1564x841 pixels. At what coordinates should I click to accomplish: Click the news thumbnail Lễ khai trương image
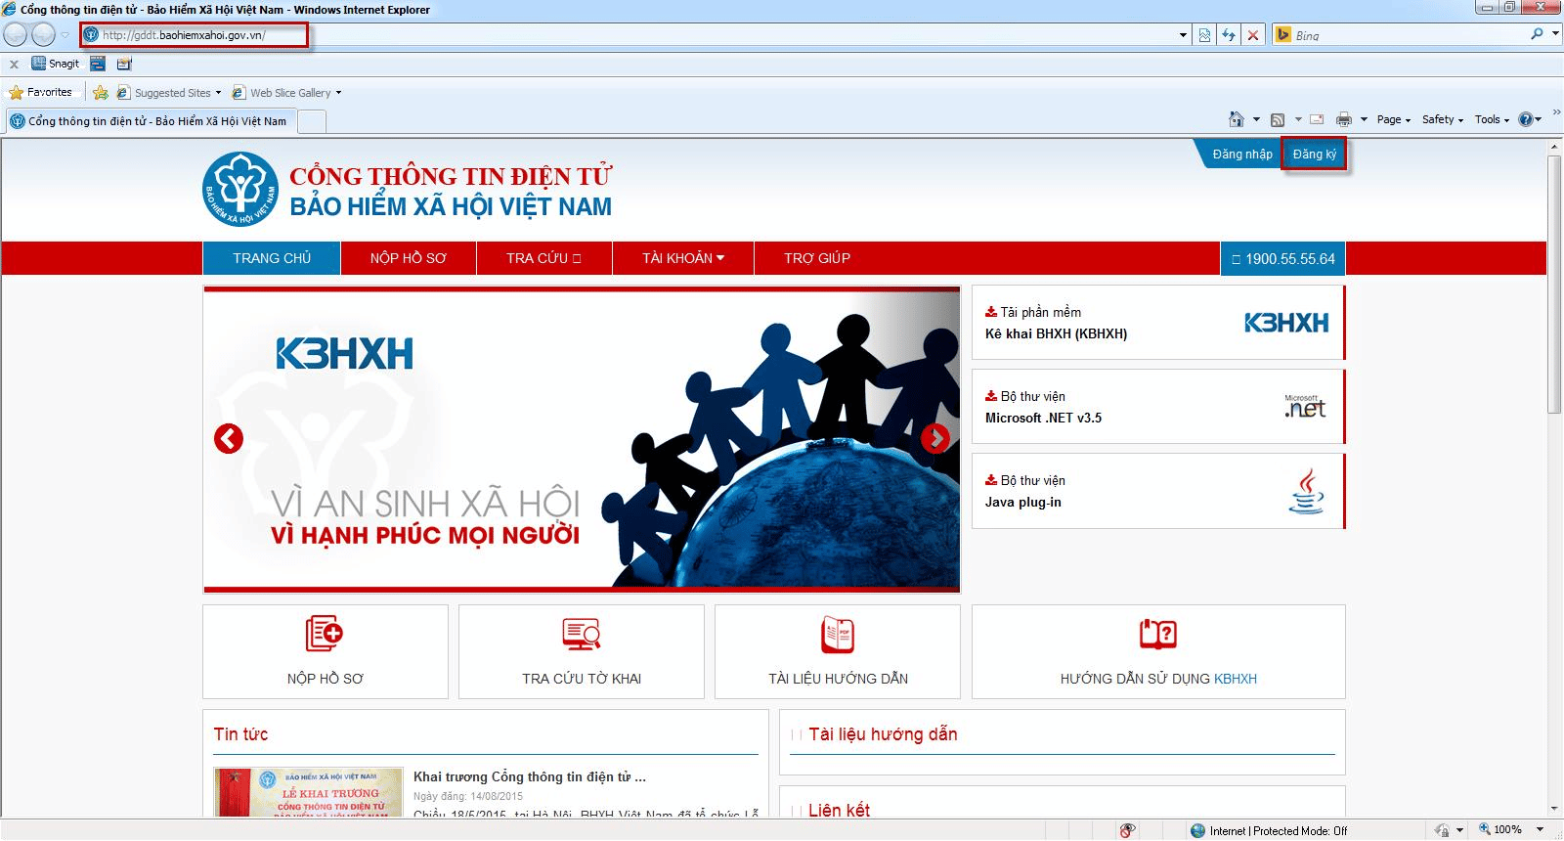coord(309,792)
